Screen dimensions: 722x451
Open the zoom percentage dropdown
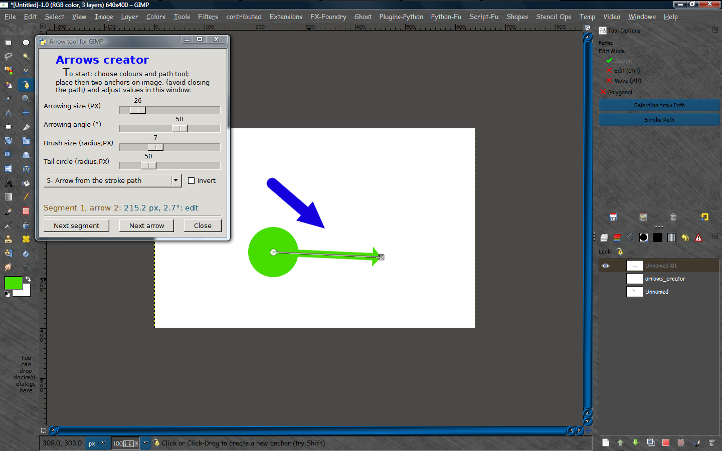click(145, 443)
